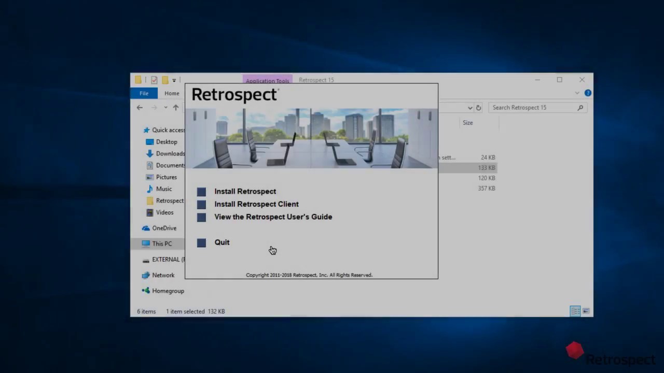Viewport: 664px width, 373px height.
Task: Go up one folder level
Action: coord(176,107)
